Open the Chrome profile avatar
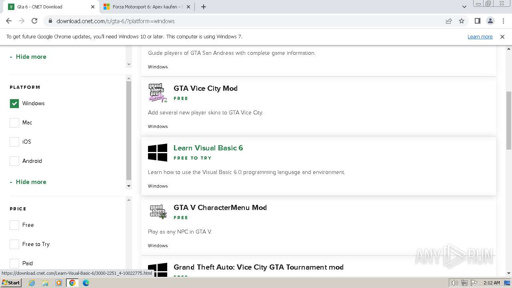512x288 pixels. 490,21
